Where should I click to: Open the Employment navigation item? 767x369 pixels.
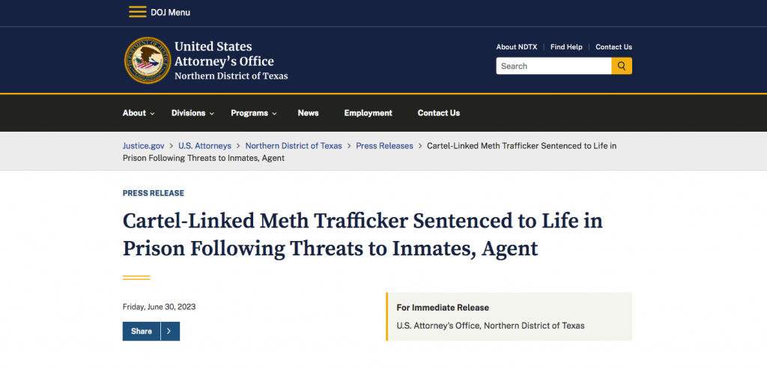click(368, 113)
